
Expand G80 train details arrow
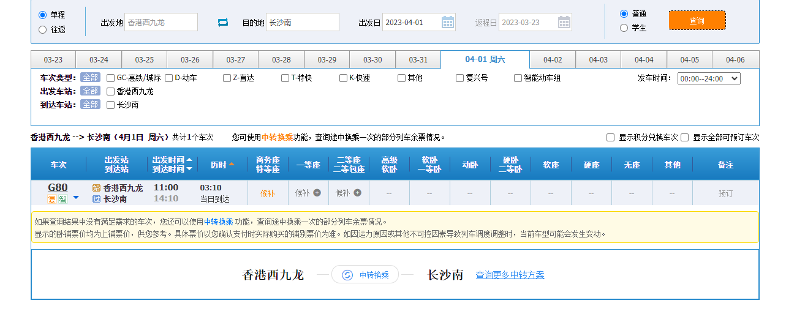coord(76,198)
